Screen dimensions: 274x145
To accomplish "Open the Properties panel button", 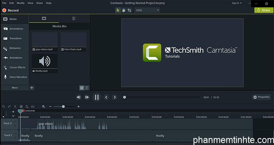I will tap(262, 97).
